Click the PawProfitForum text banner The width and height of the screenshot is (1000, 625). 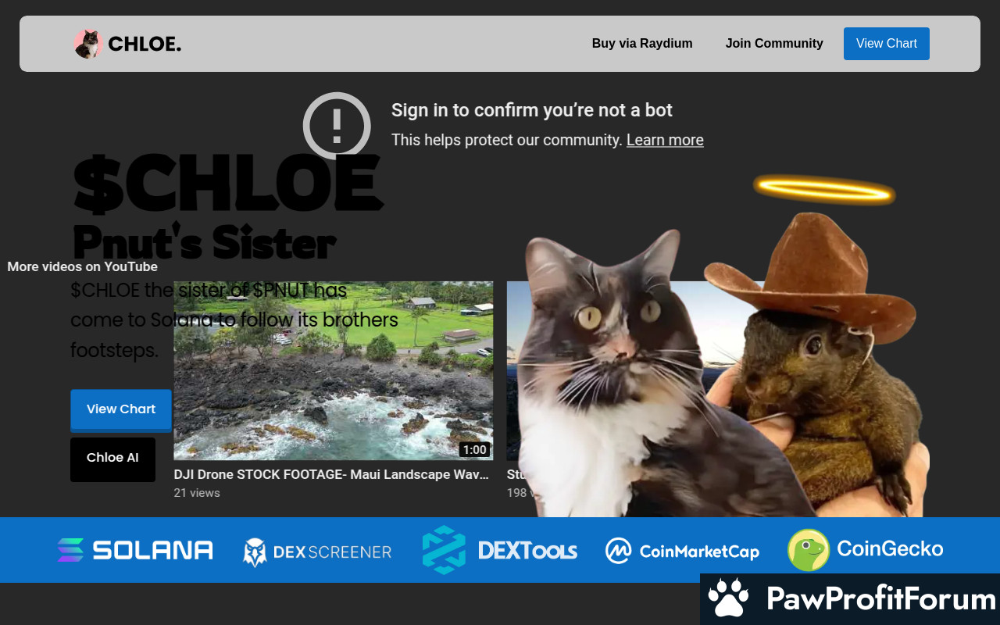tap(880, 599)
